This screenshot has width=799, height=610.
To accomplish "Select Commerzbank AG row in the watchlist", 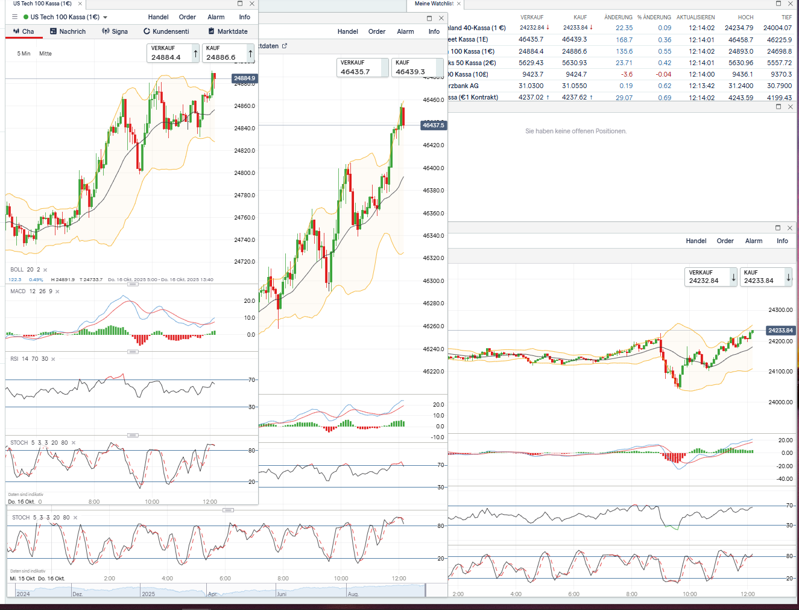I will pos(463,86).
